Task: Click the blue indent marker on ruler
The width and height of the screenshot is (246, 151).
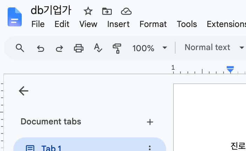Action: tap(230, 69)
